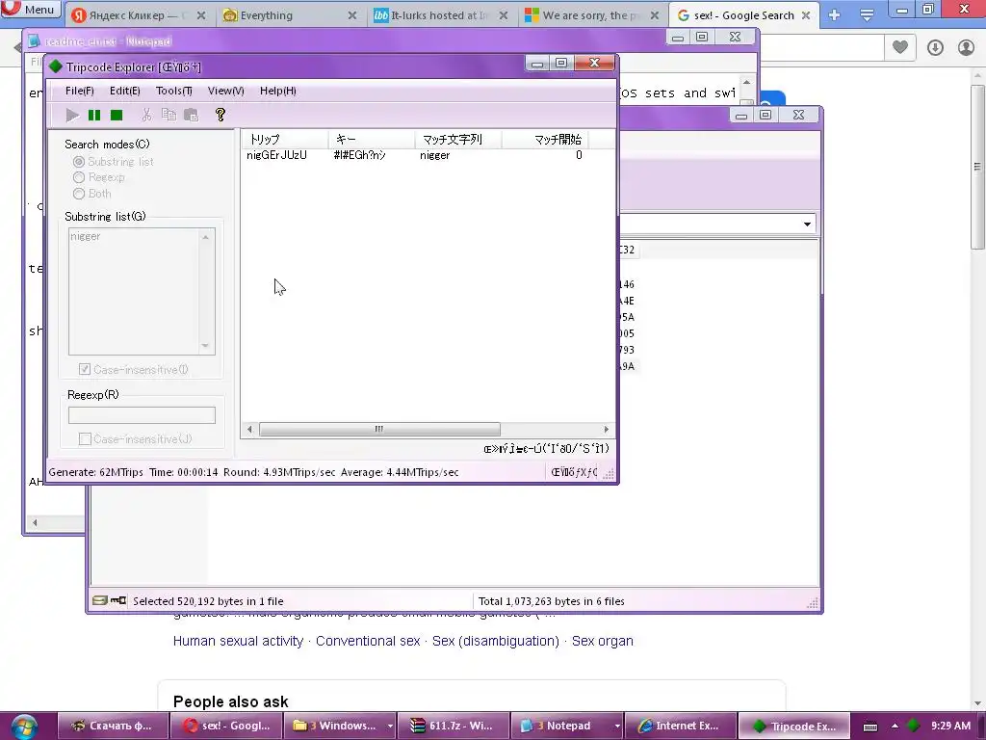Stop the tripcode search with green square
Screen dimensions: 986x740
117,116
